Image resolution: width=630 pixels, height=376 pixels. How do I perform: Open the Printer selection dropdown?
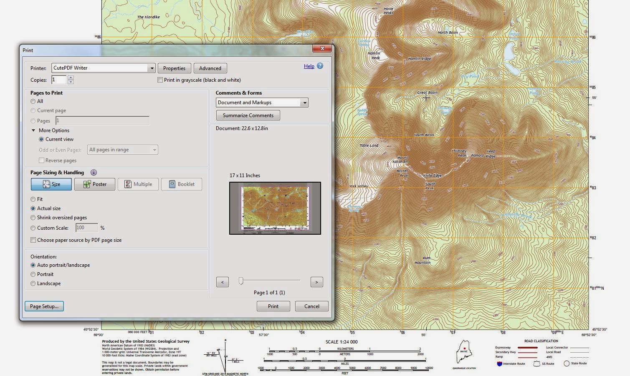tap(152, 68)
